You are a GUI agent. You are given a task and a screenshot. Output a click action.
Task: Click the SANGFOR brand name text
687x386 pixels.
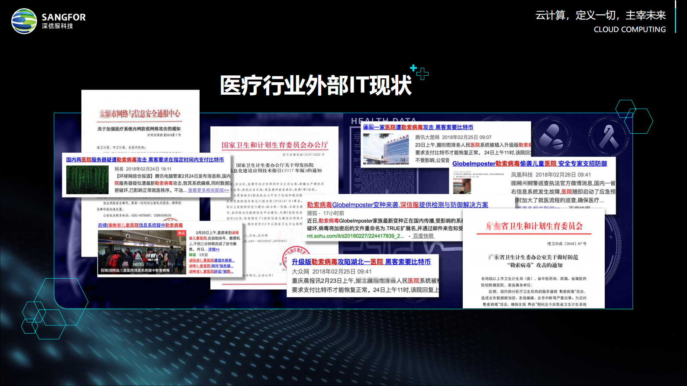pyautogui.click(x=64, y=17)
